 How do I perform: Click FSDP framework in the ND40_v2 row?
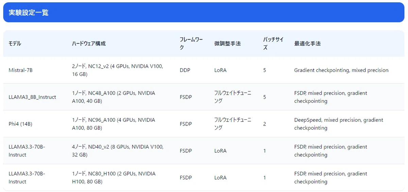(186, 151)
